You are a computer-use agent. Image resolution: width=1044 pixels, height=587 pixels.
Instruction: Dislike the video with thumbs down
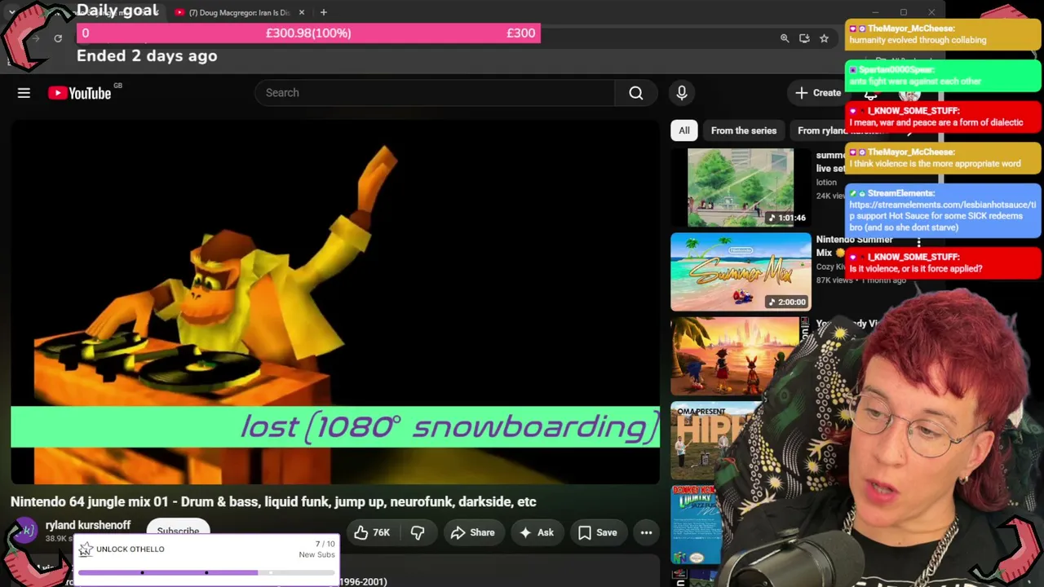(x=418, y=532)
